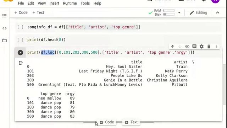Click the green connected checkmark
Image resolution: width=227 pixels, height=128 pixels.
point(150,13)
